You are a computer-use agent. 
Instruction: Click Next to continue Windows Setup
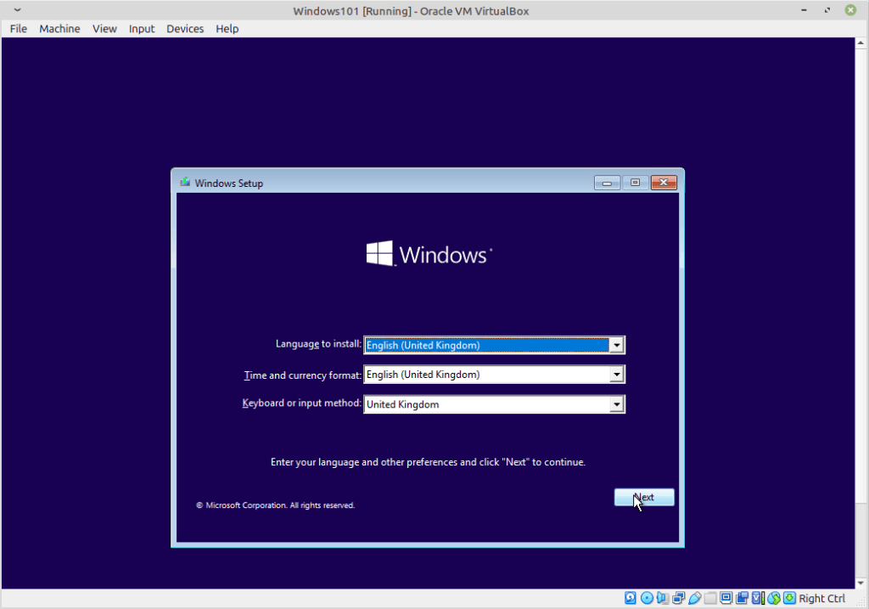pos(644,497)
